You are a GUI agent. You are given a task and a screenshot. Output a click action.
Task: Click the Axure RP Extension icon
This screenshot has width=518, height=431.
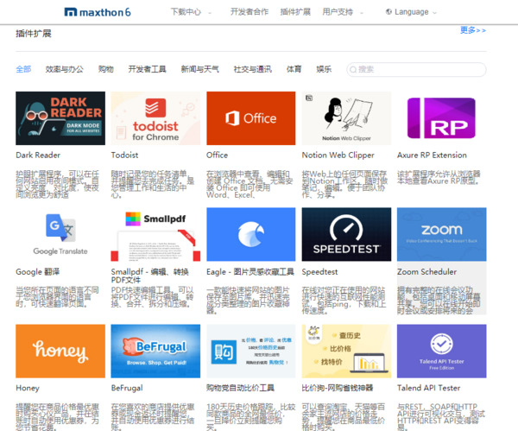pos(441,118)
